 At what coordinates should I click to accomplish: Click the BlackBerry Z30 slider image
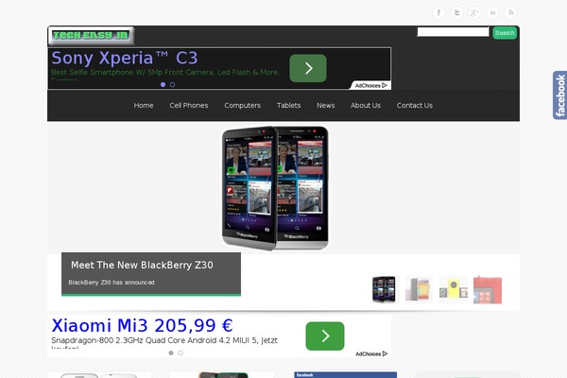pos(275,188)
